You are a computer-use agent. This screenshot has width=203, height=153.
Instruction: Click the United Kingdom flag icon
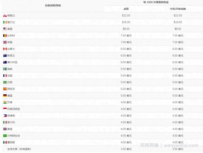pos(5,42)
